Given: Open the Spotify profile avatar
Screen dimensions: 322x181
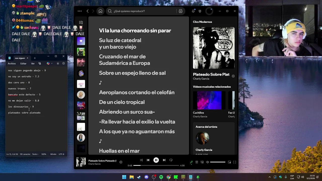Looking at the screenshot, I should 209,11.
